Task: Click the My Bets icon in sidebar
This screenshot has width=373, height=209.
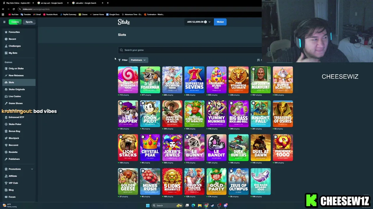Action: coord(6,53)
